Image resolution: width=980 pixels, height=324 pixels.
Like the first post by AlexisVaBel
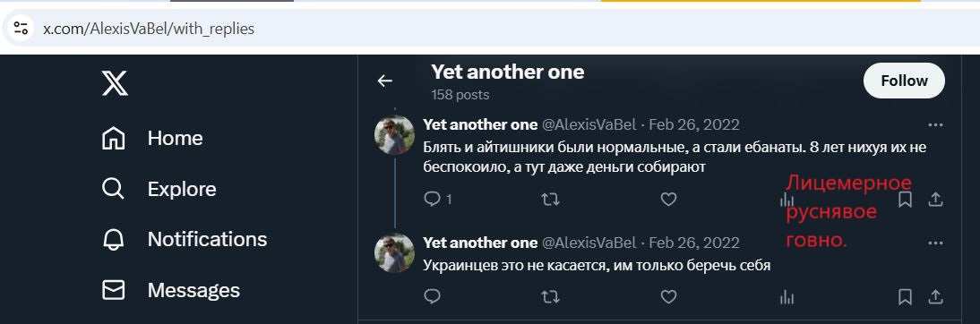(x=669, y=200)
